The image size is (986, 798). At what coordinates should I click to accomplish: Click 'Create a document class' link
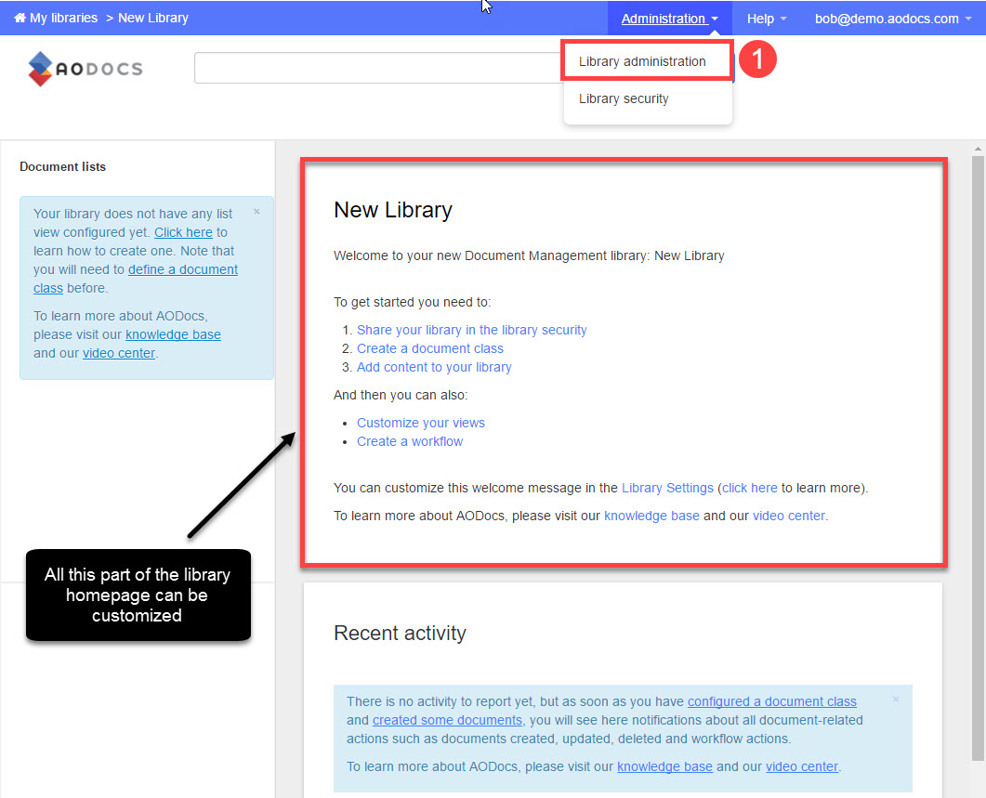pyautogui.click(x=430, y=348)
